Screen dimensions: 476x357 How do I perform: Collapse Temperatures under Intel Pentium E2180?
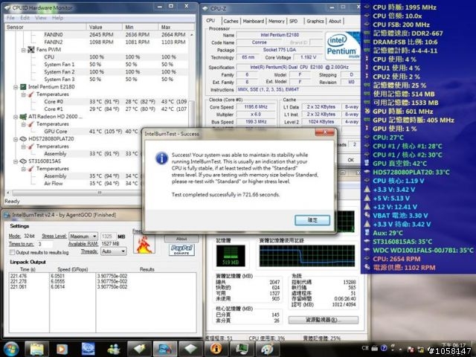23,94
